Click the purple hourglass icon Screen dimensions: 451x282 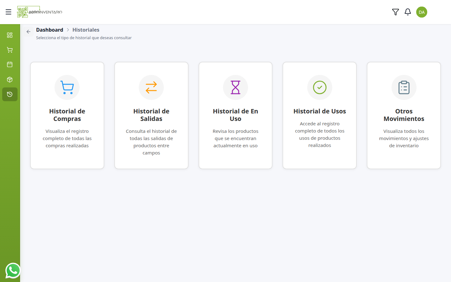236,87
